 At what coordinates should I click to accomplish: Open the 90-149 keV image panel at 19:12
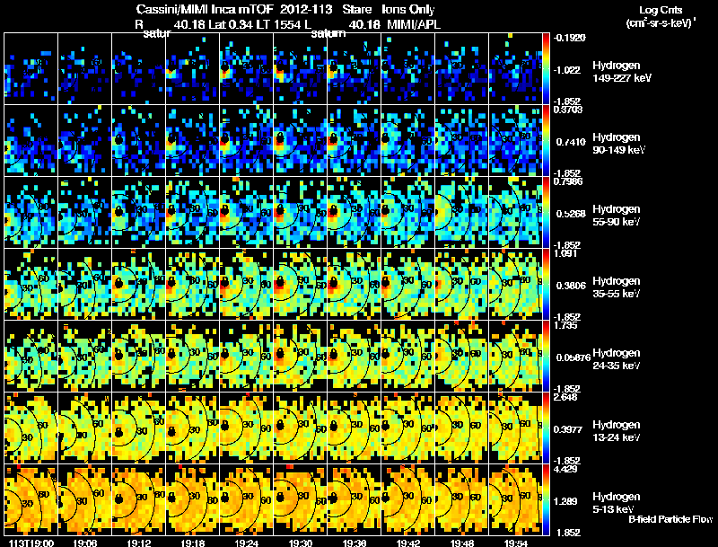point(139,141)
